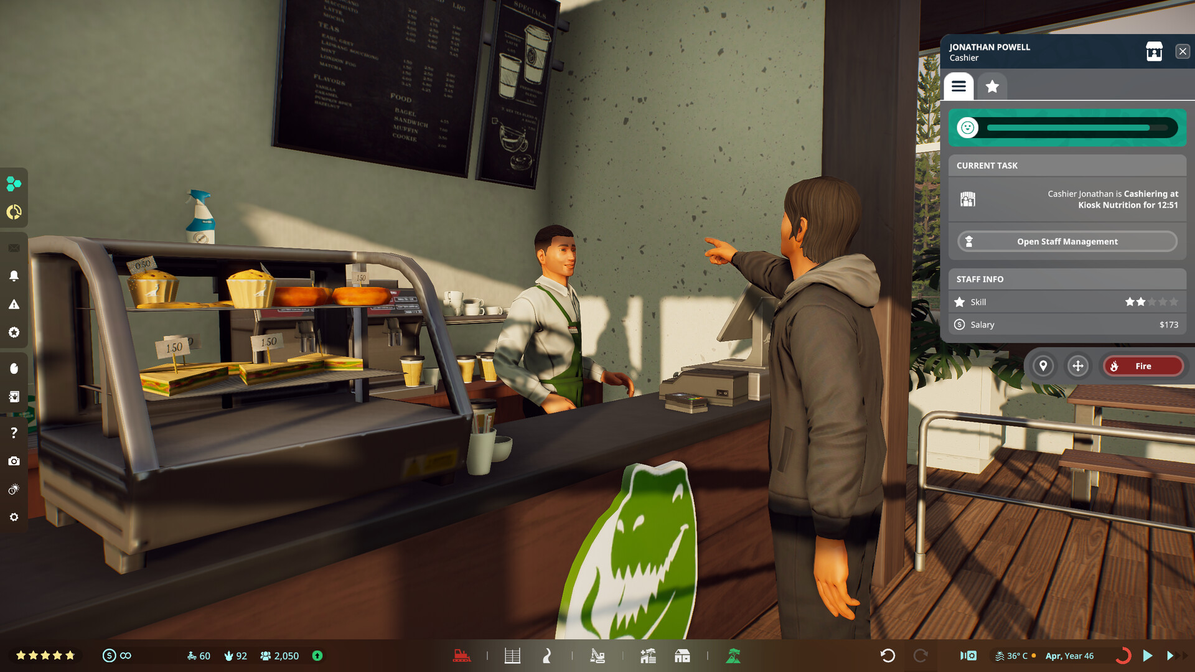Select the hamburger overview tab on staff panel
The height and width of the screenshot is (672, 1195).
pyautogui.click(x=958, y=86)
